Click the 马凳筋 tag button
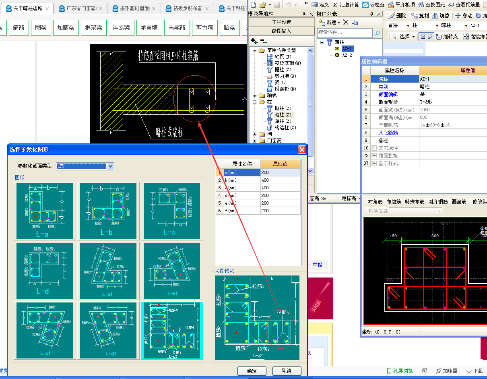This screenshot has width=487, height=379. [x=177, y=28]
